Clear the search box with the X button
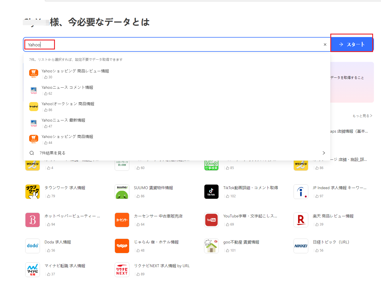Screen dimensions: 381x281 (x=325, y=45)
